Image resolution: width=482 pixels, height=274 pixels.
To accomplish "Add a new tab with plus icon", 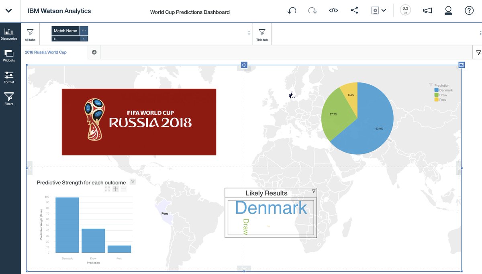I will pyautogui.click(x=94, y=52).
